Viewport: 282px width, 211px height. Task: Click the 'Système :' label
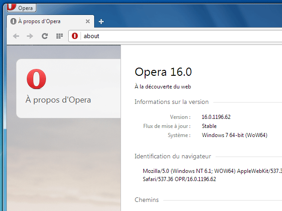pyautogui.click(x=179, y=135)
